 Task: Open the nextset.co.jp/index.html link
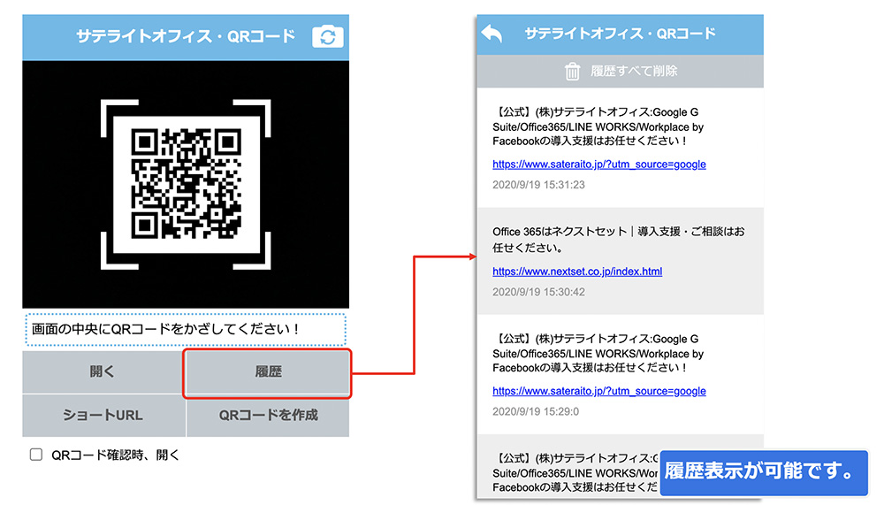(x=577, y=272)
